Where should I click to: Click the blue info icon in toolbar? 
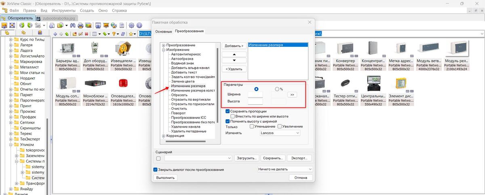pyautogui.click(x=140, y=25)
